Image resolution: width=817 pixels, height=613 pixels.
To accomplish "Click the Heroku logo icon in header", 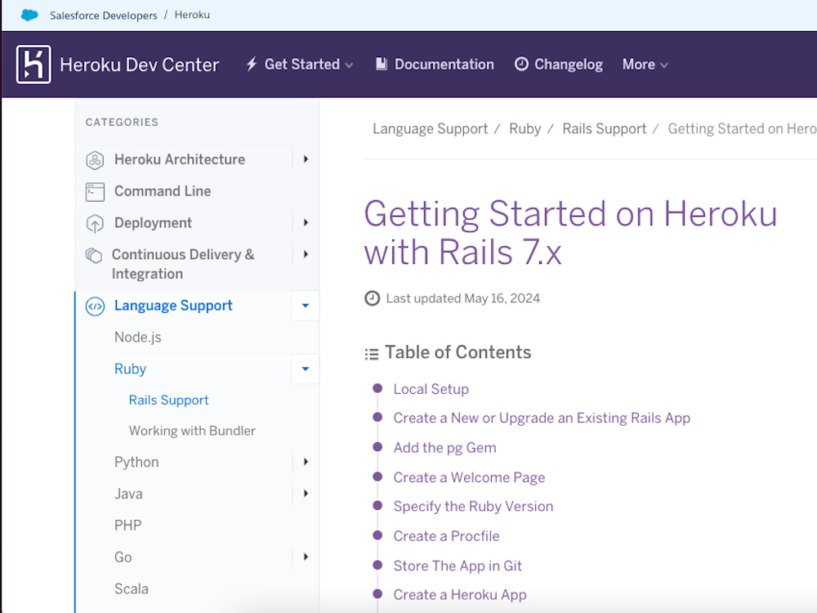I will tap(33, 65).
